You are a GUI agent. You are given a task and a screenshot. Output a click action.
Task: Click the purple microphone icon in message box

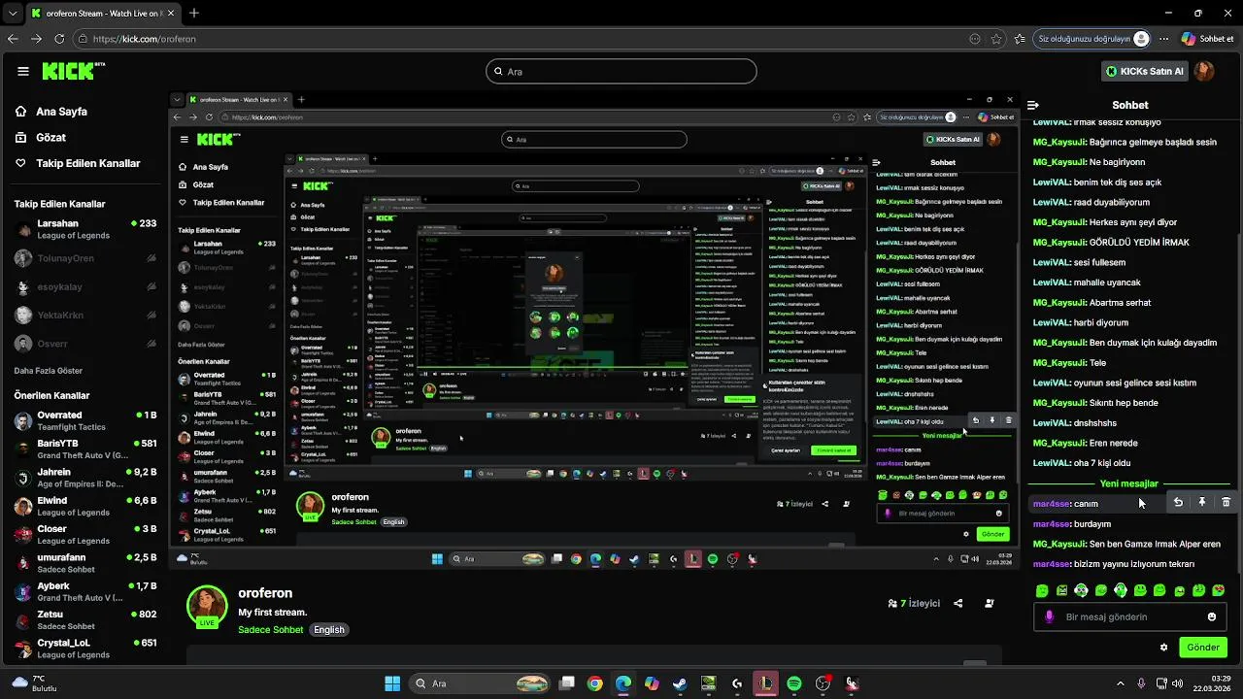[x=1049, y=616]
